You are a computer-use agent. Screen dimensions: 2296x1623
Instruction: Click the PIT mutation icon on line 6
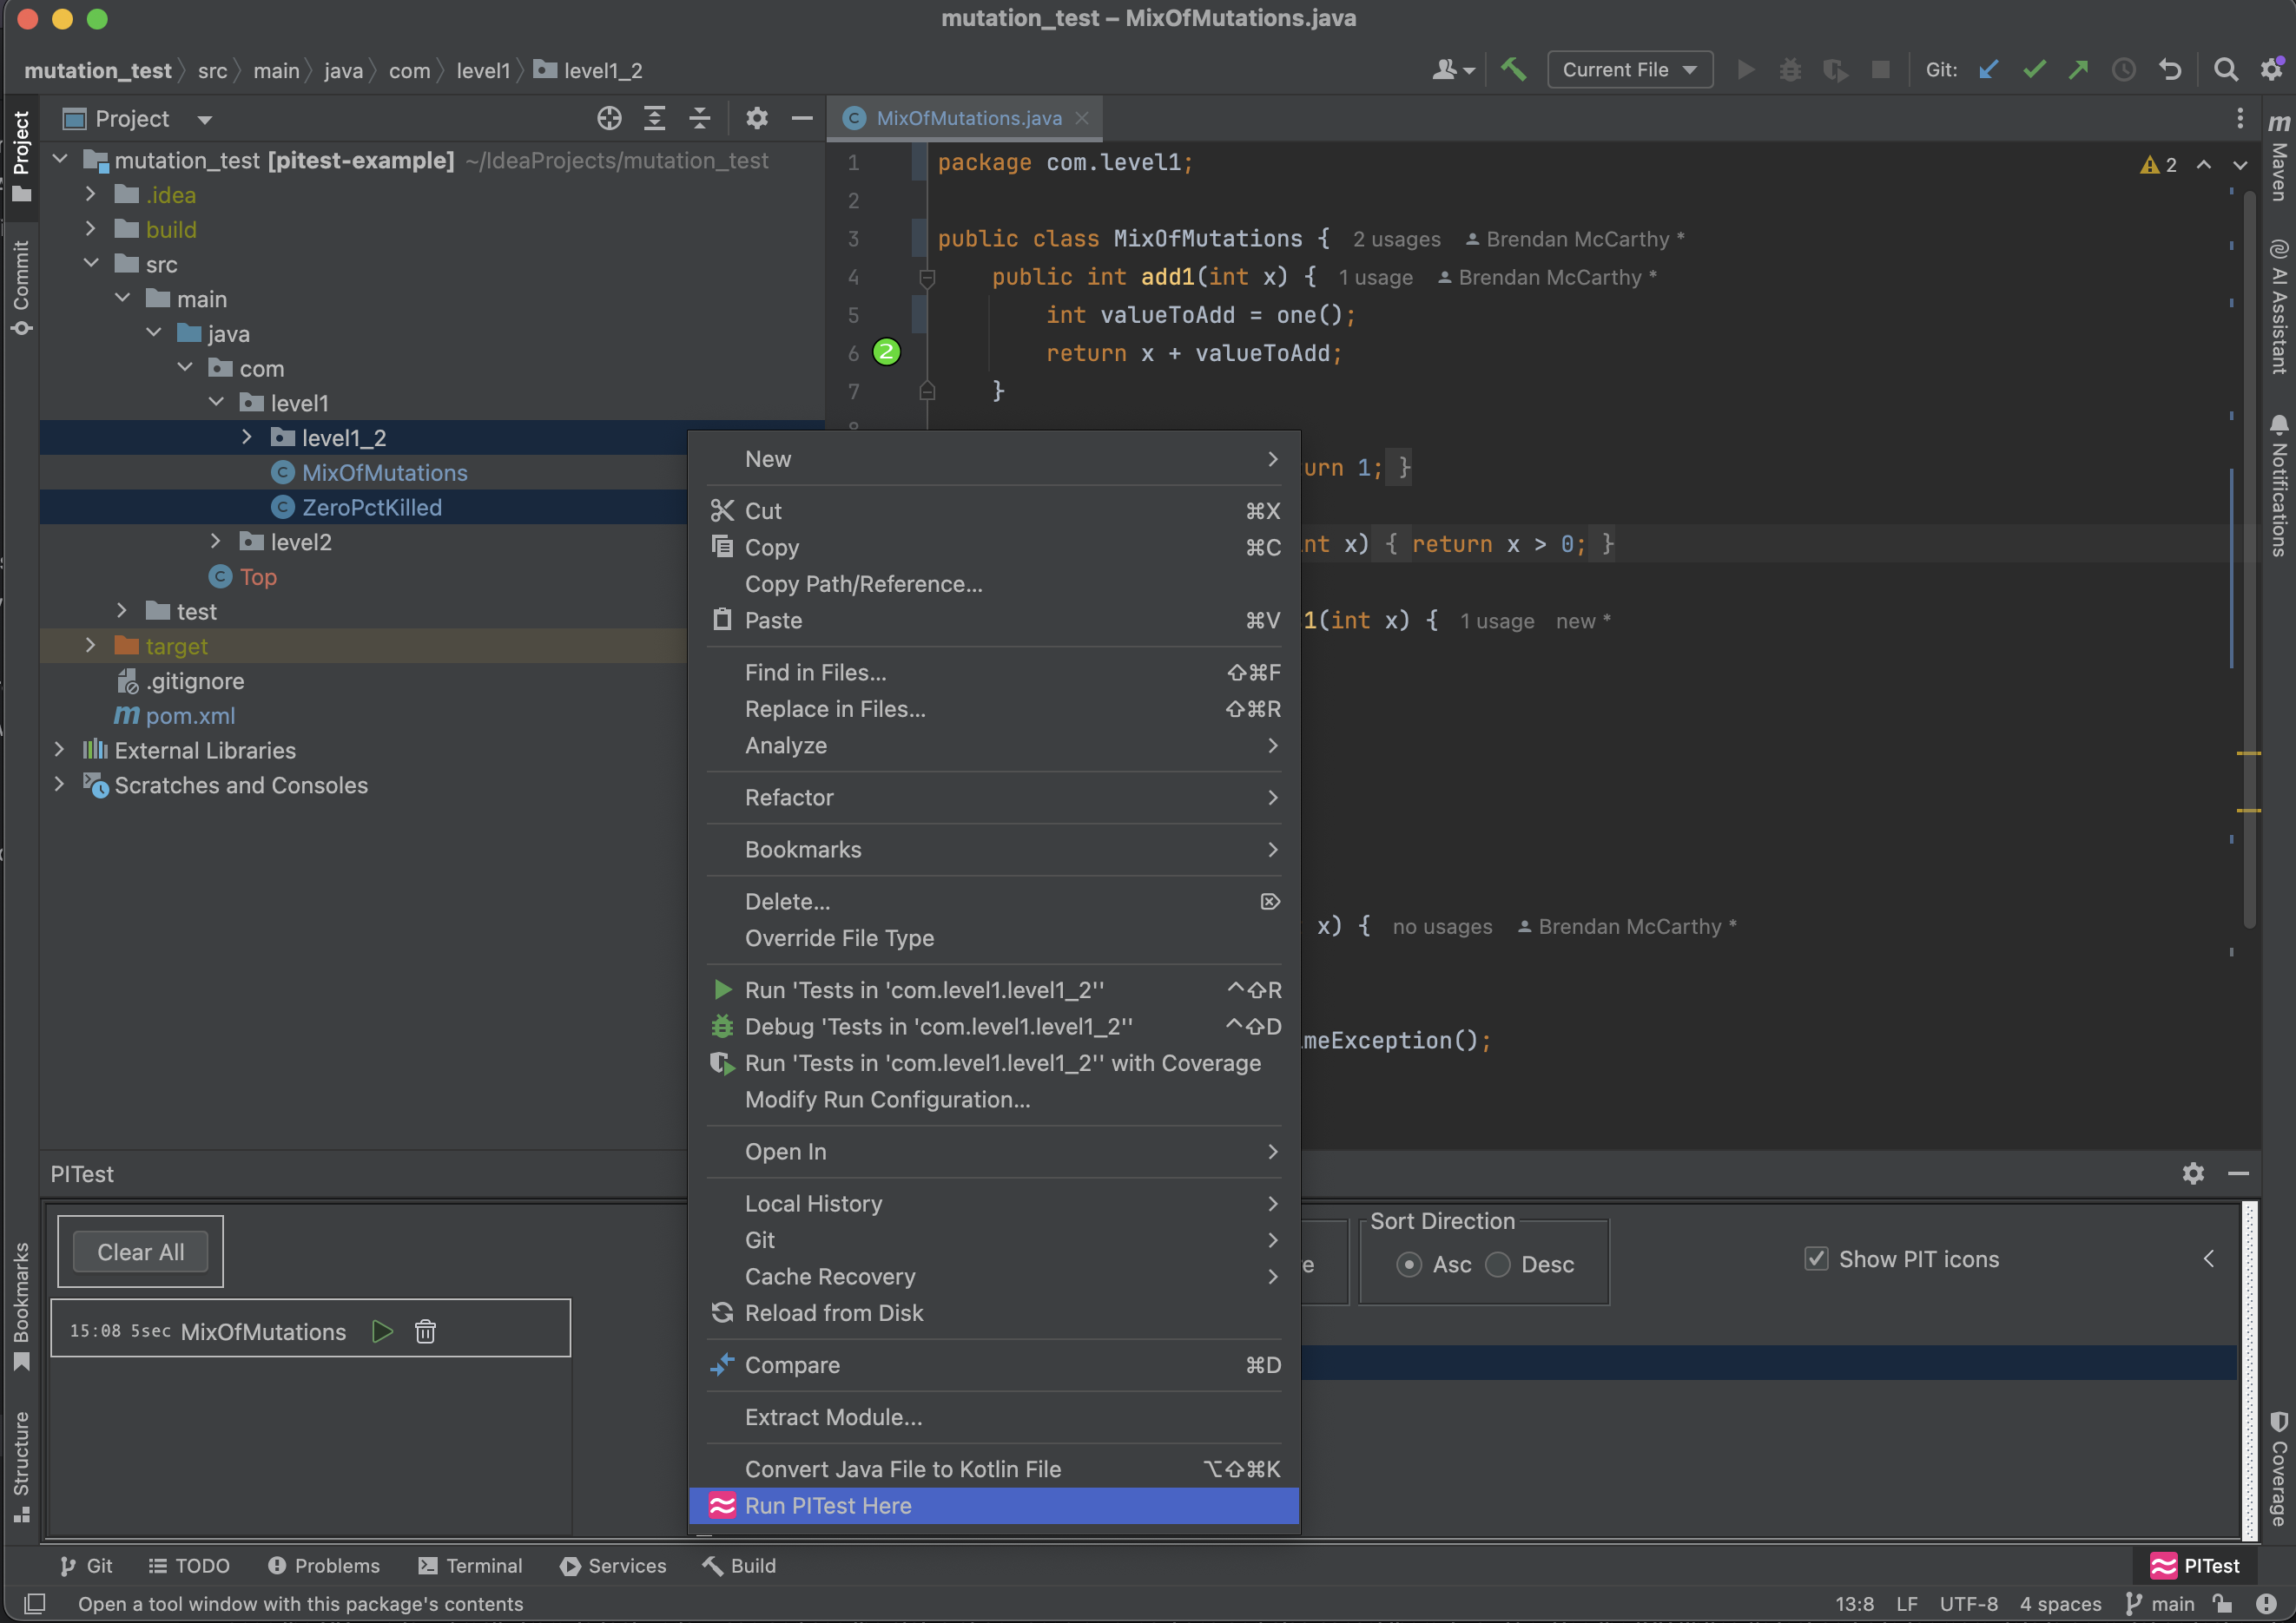pyautogui.click(x=887, y=352)
